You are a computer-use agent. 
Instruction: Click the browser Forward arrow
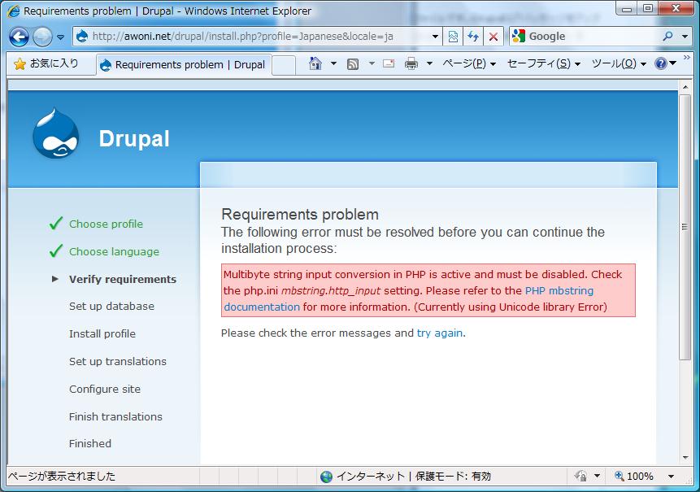42,37
